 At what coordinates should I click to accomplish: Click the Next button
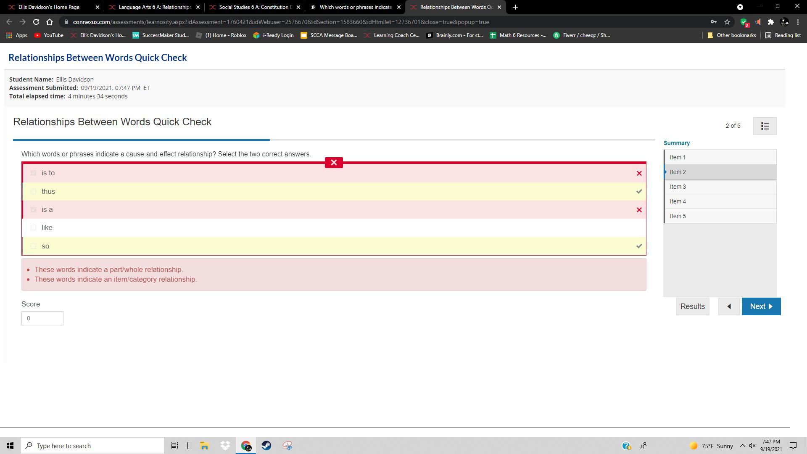[x=761, y=306]
